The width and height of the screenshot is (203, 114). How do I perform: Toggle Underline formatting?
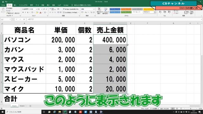pyautogui.click(x=28, y=12)
